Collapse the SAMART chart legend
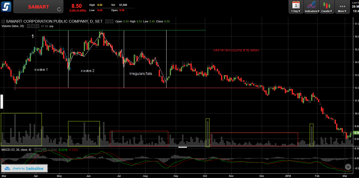This screenshot has width=359, height=178. [3, 21]
